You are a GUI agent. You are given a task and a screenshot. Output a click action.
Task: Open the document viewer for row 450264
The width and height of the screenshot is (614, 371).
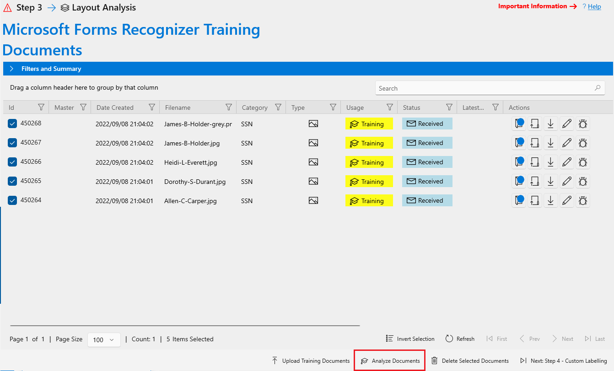pyautogui.click(x=519, y=200)
